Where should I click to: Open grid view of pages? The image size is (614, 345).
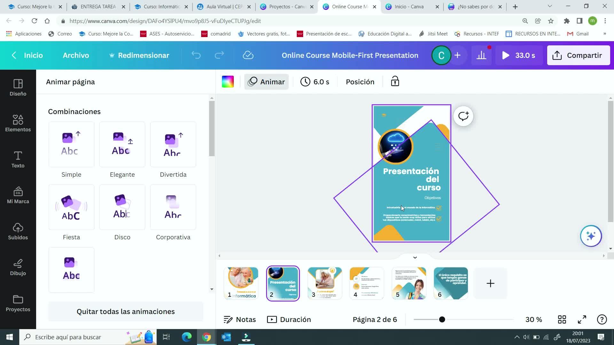tap(562, 319)
